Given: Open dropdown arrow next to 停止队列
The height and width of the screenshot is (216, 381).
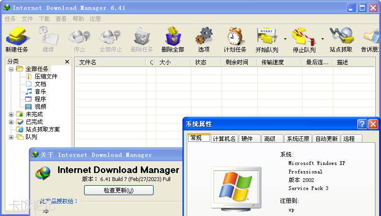Looking at the screenshot, I should pos(322,39).
